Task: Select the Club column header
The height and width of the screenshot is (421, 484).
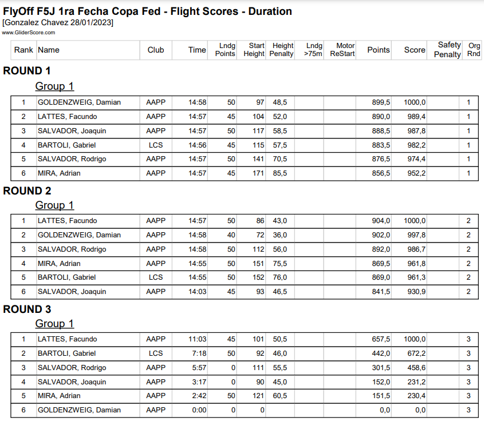Action: (x=156, y=50)
